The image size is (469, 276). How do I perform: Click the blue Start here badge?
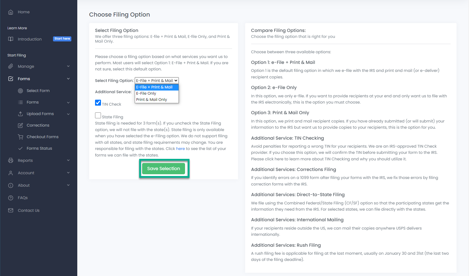click(62, 39)
